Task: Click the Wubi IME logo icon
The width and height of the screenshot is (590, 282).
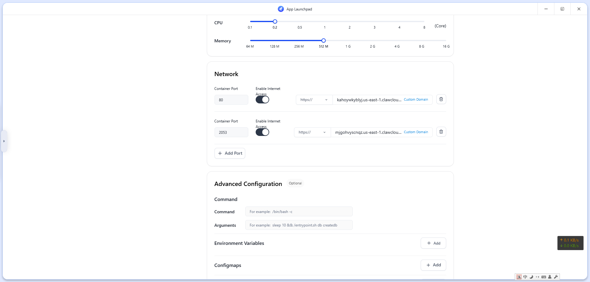Action: [x=519, y=277]
